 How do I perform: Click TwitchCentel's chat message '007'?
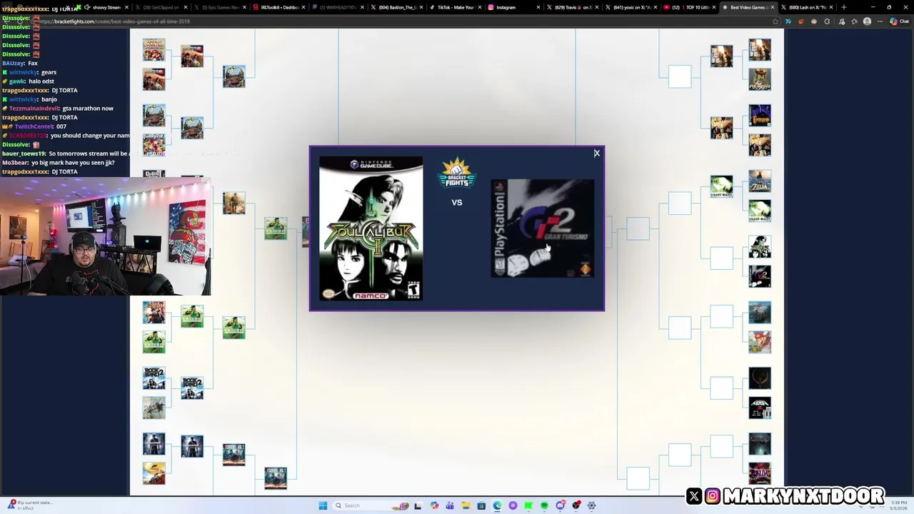61,126
